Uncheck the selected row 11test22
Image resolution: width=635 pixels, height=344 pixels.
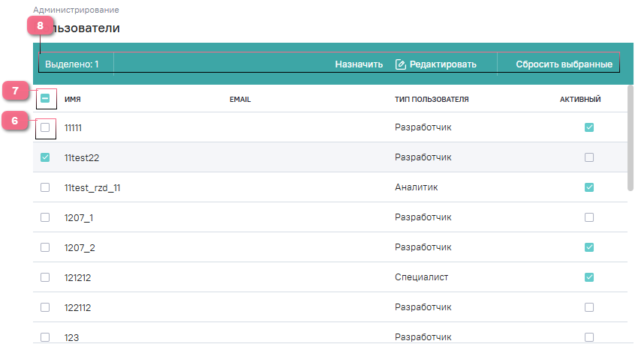45,157
